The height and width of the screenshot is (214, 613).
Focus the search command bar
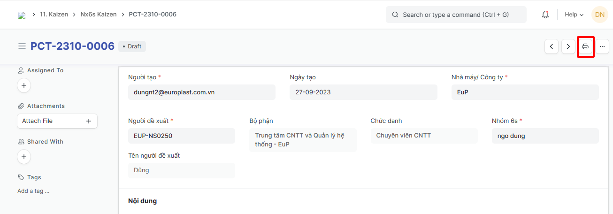pos(456,15)
